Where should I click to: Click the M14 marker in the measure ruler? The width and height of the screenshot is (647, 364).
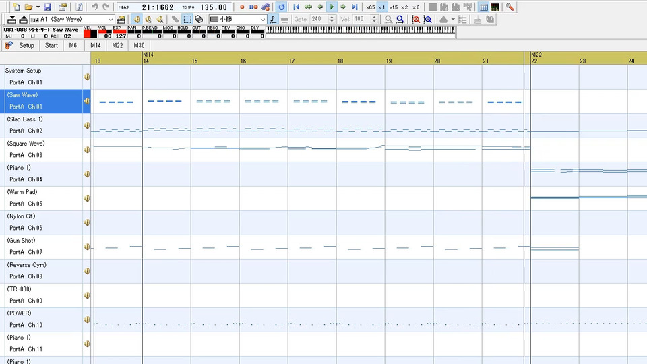(148, 55)
